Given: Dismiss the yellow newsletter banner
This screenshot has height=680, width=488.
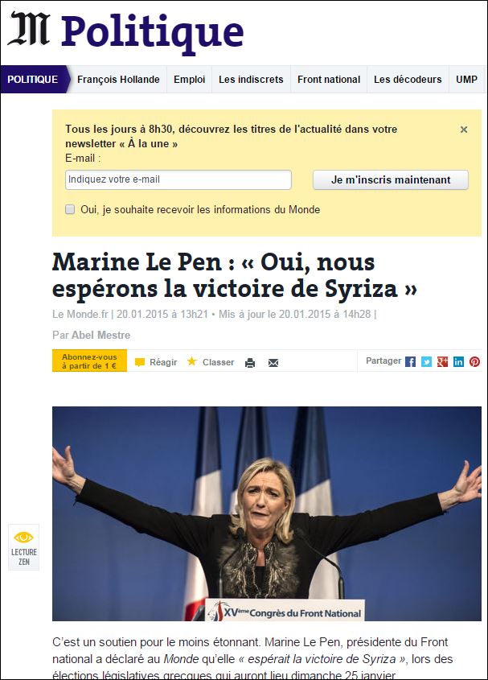Looking at the screenshot, I should 464,130.
